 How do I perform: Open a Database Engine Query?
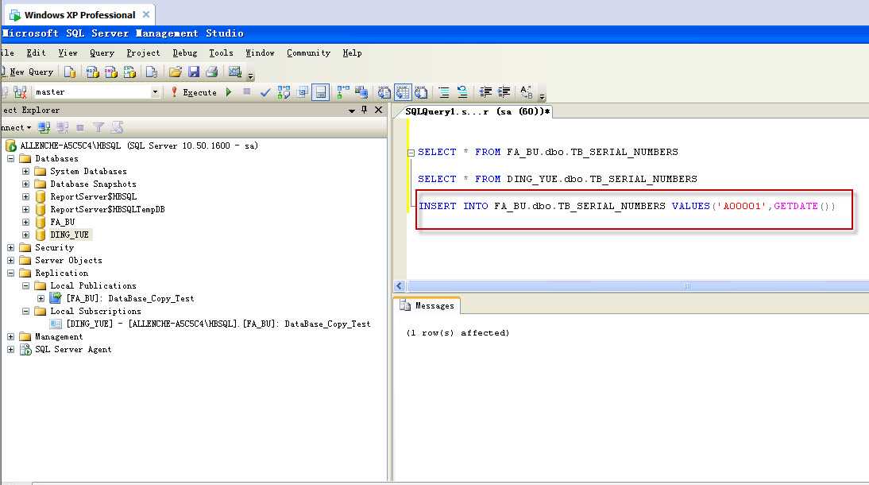coord(70,72)
